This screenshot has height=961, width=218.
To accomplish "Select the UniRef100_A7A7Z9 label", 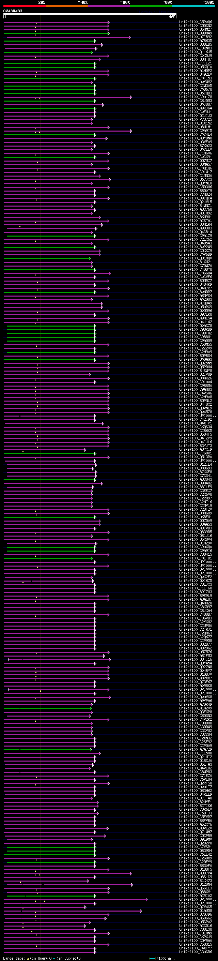I will click(x=196, y=750).
